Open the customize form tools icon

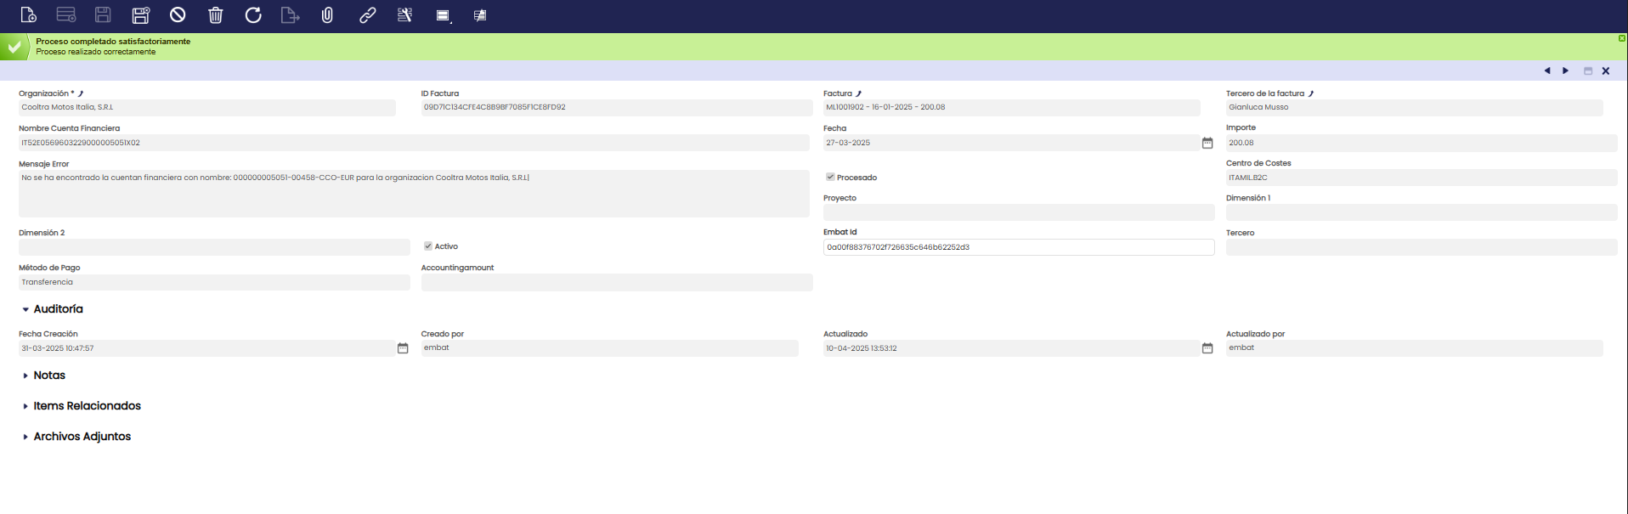click(404, 15)
